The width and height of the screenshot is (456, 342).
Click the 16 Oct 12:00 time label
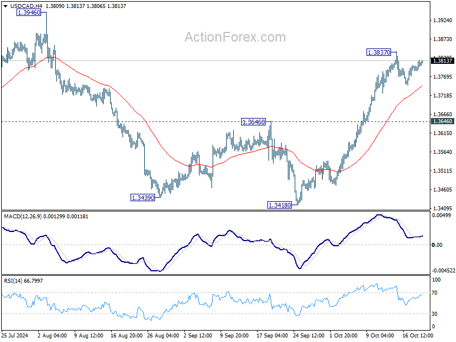pyautogui.click(x=417, y=335)
